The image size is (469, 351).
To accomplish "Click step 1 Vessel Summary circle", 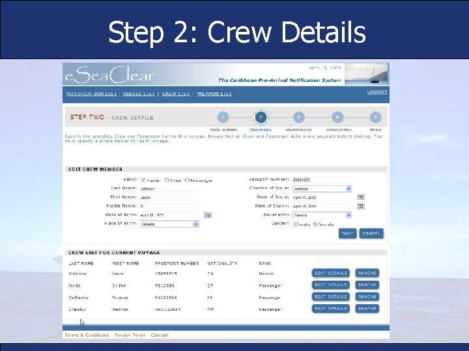I will [223, 117].
